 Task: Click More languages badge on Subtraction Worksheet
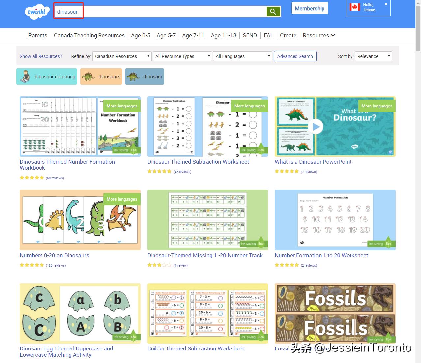pyautogui.click(x=249, y=106)
